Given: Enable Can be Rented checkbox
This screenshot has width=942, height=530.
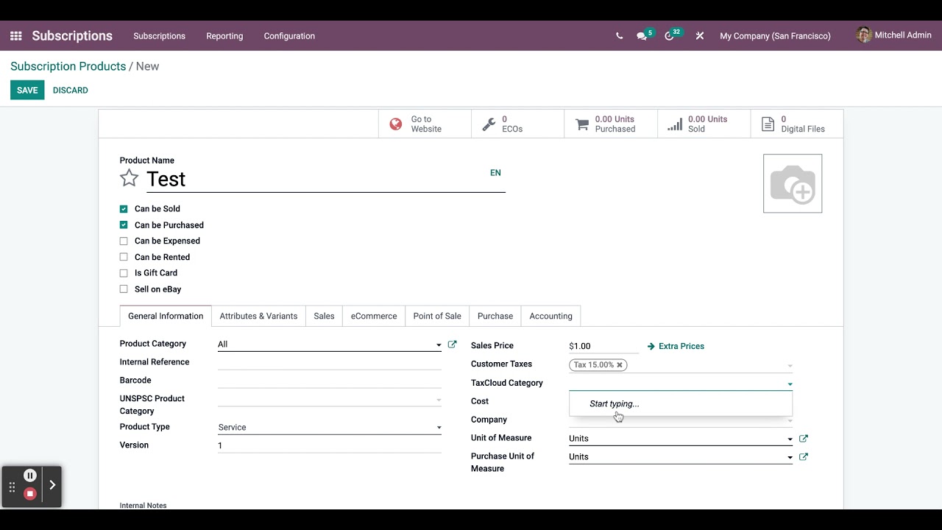Looking at the screenshot, I should [x=124, y=257].
